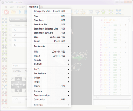Click the sidebar blue arrows plus icon
The height and width of the screenshot is (111, 133).
[x=4, y=20]
